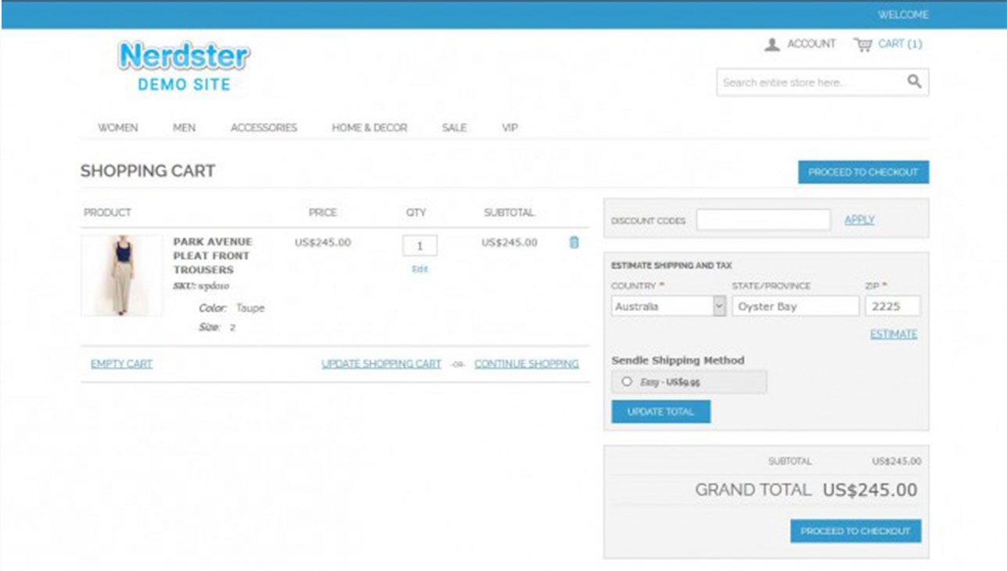Viewport: 1007px width, 571px height.
Task: Click the search magnifier icon
Action: pos(914,82)
